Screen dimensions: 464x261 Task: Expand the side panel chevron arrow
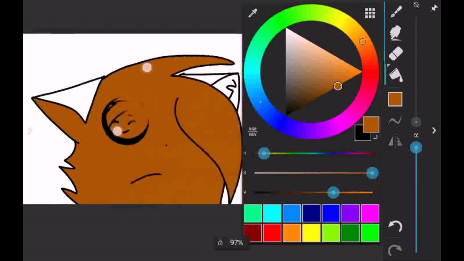(434, 130)
